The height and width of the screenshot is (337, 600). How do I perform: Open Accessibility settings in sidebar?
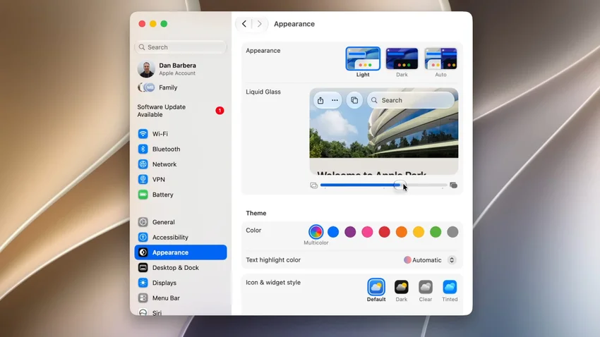(180, 238)
